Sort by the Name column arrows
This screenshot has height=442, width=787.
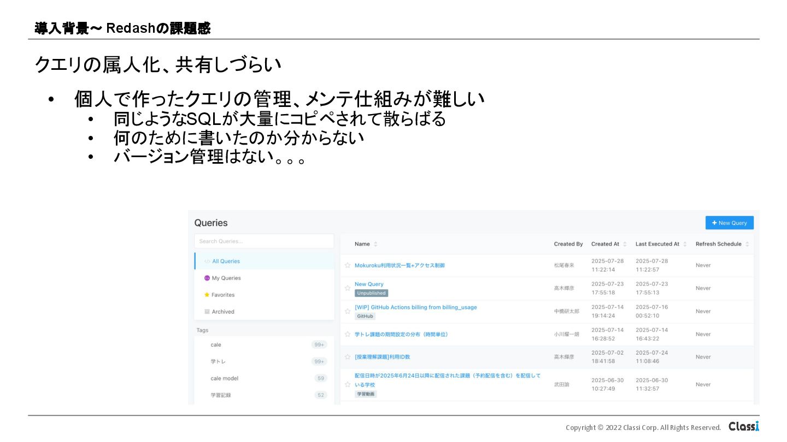pyautogui.click(x=375, y=244)
